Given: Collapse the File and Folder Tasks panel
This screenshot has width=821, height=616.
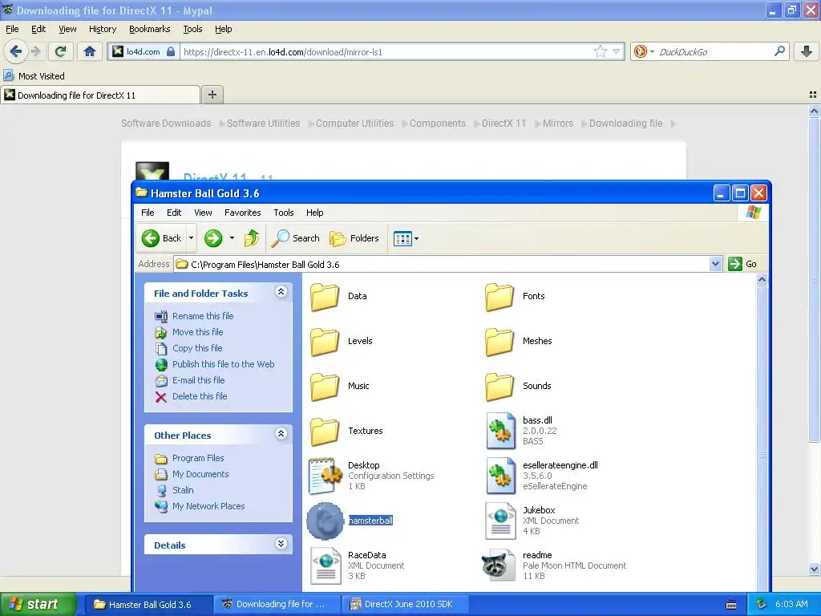Looking at the screenshot, I should [x=281, y=292].
